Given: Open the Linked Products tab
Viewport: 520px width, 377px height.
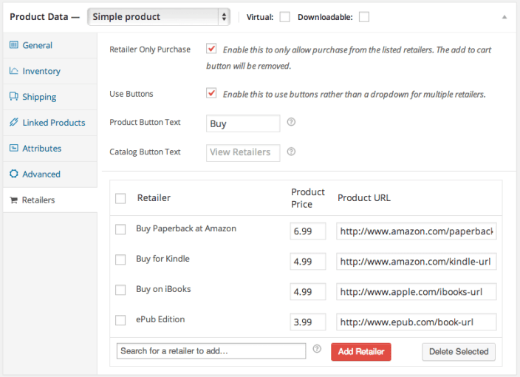Looking at the screenshot, I should [x=53, y=123].
